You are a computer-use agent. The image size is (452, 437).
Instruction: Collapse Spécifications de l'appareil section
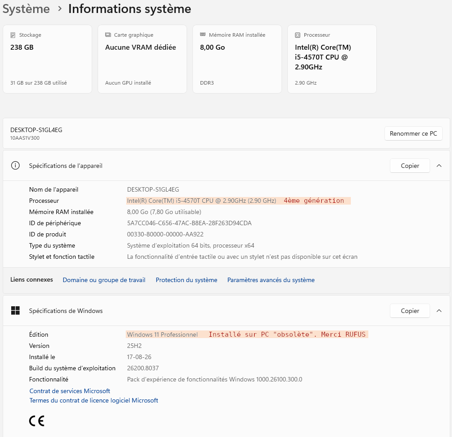pos(439,166)
